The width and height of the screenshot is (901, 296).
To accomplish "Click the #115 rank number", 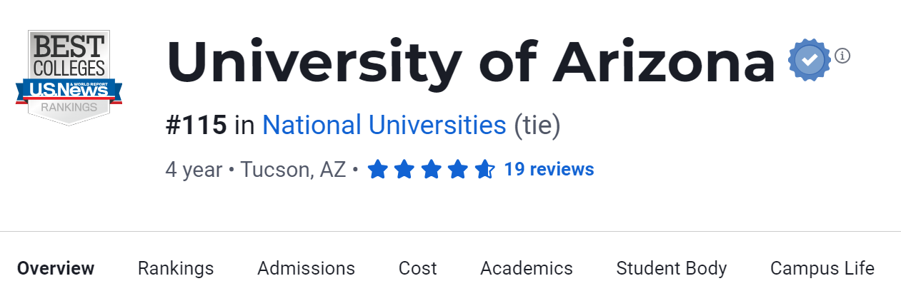I will coord(196,126).
